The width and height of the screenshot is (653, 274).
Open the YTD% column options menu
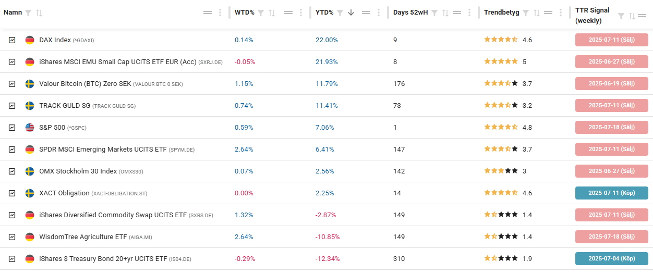point(379,13)
